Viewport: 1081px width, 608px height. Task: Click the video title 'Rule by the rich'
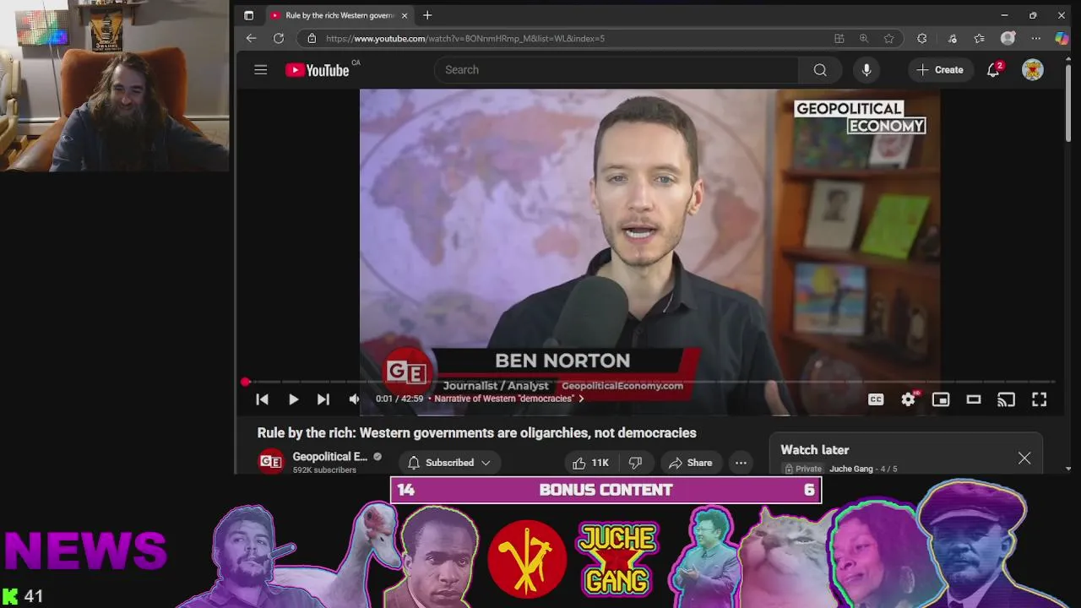click(476, 432)
